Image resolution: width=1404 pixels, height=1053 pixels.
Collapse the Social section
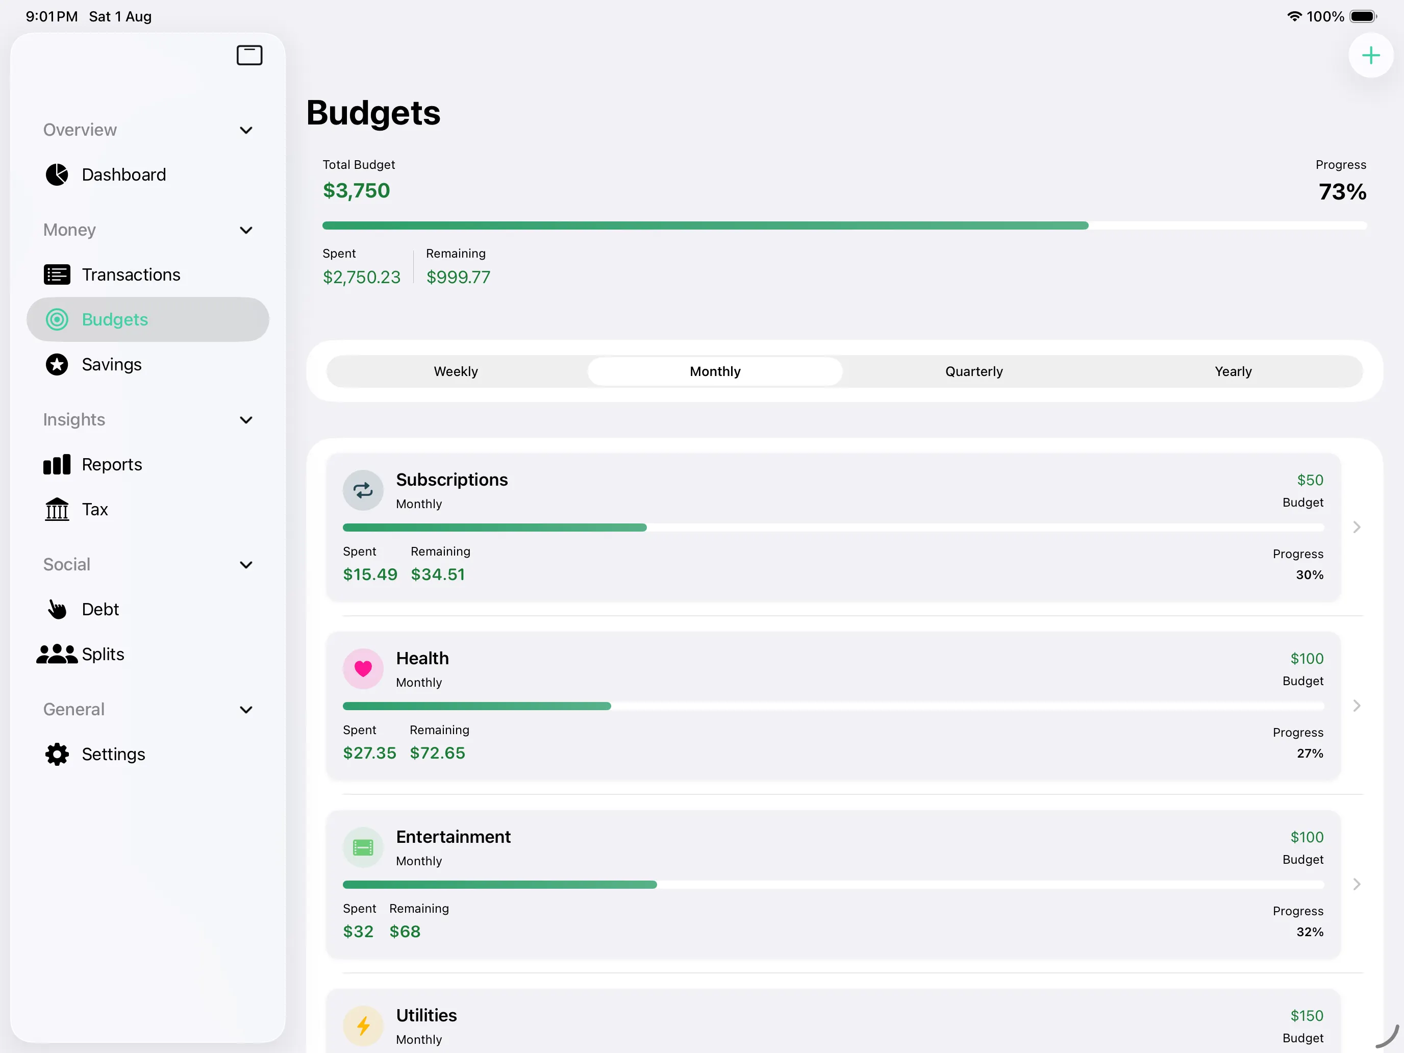[246, 564]
